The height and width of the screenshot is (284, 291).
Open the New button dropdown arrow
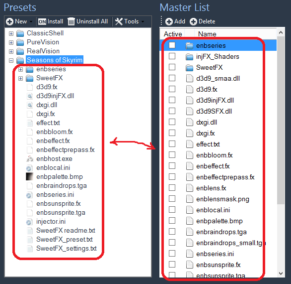pos(31,22)
